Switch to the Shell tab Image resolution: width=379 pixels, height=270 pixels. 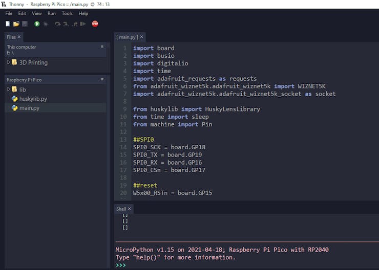pos(121,209)
